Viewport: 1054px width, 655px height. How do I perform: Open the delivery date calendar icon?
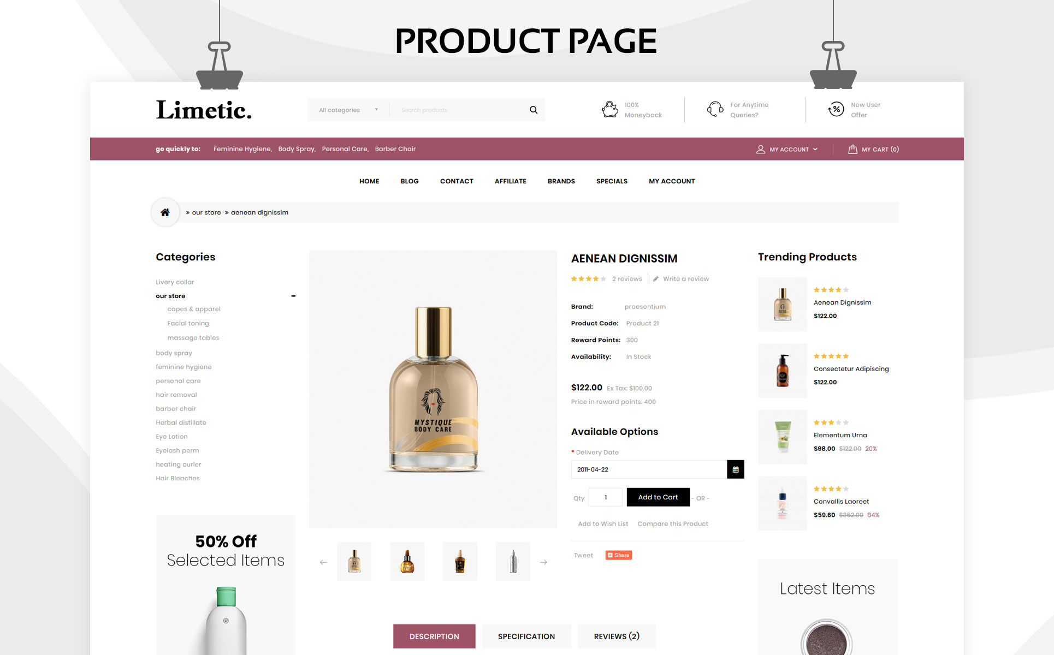(x=736, y=469)
